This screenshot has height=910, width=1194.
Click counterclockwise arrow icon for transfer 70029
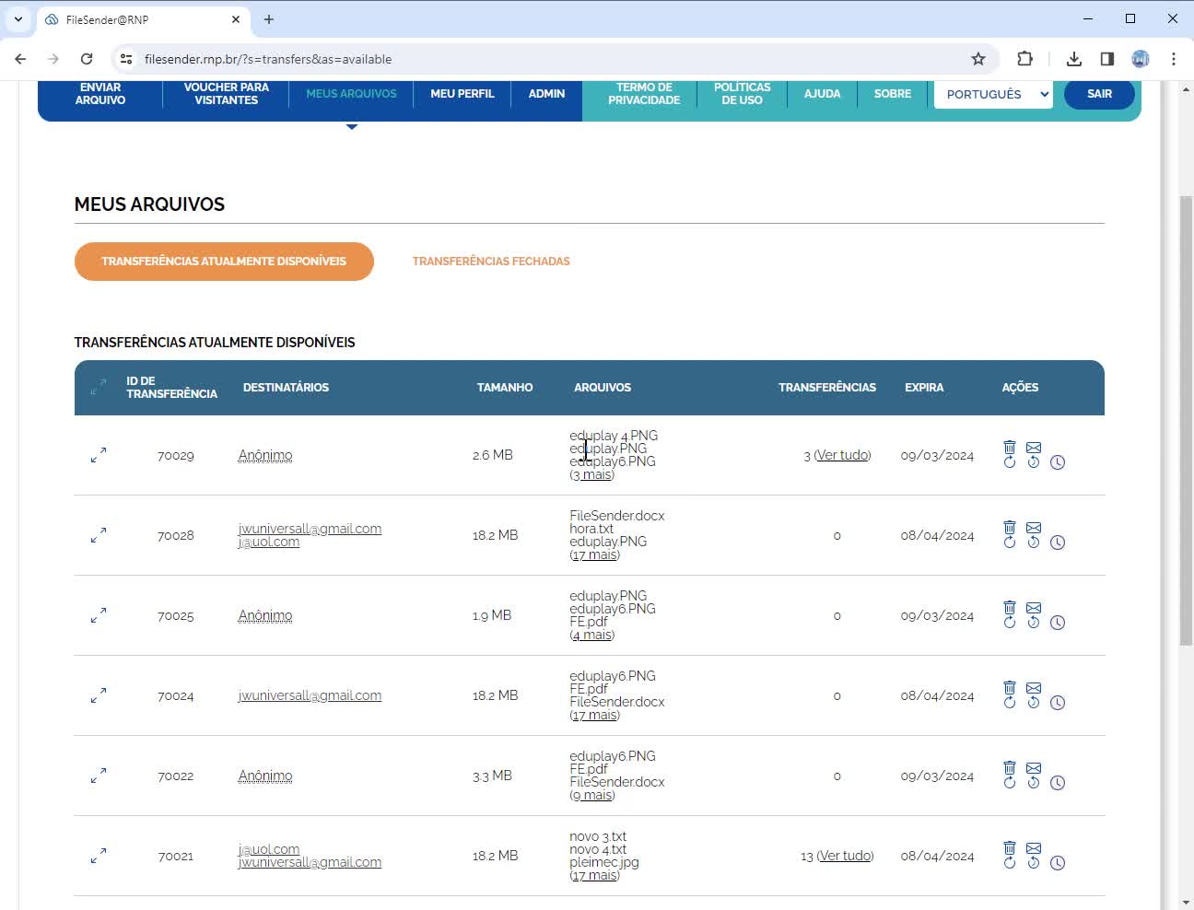pos(1034,462)
